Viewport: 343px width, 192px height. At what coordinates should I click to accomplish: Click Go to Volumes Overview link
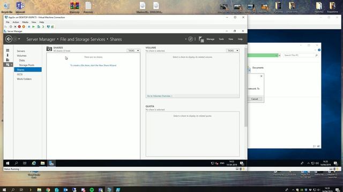[160, 96]
